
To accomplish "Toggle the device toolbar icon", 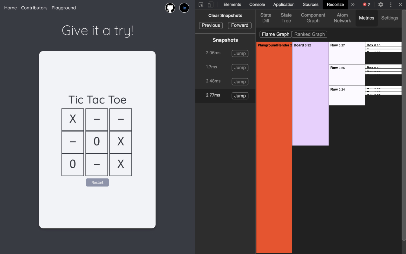I will (210, 4).
